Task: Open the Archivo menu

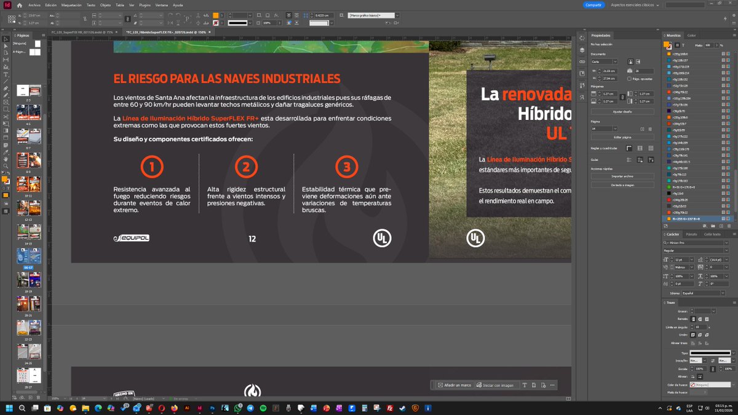Action: [x=34, y=4]
